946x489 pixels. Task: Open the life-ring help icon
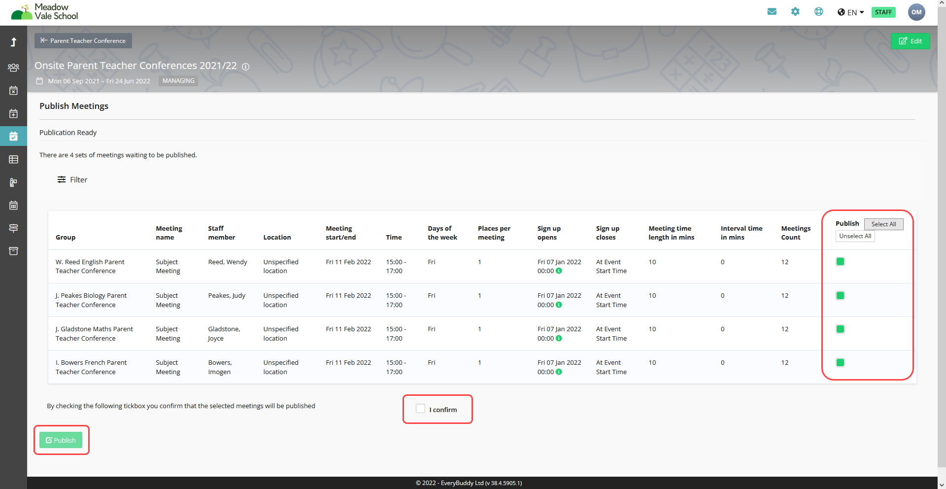(x=818, y=12)
